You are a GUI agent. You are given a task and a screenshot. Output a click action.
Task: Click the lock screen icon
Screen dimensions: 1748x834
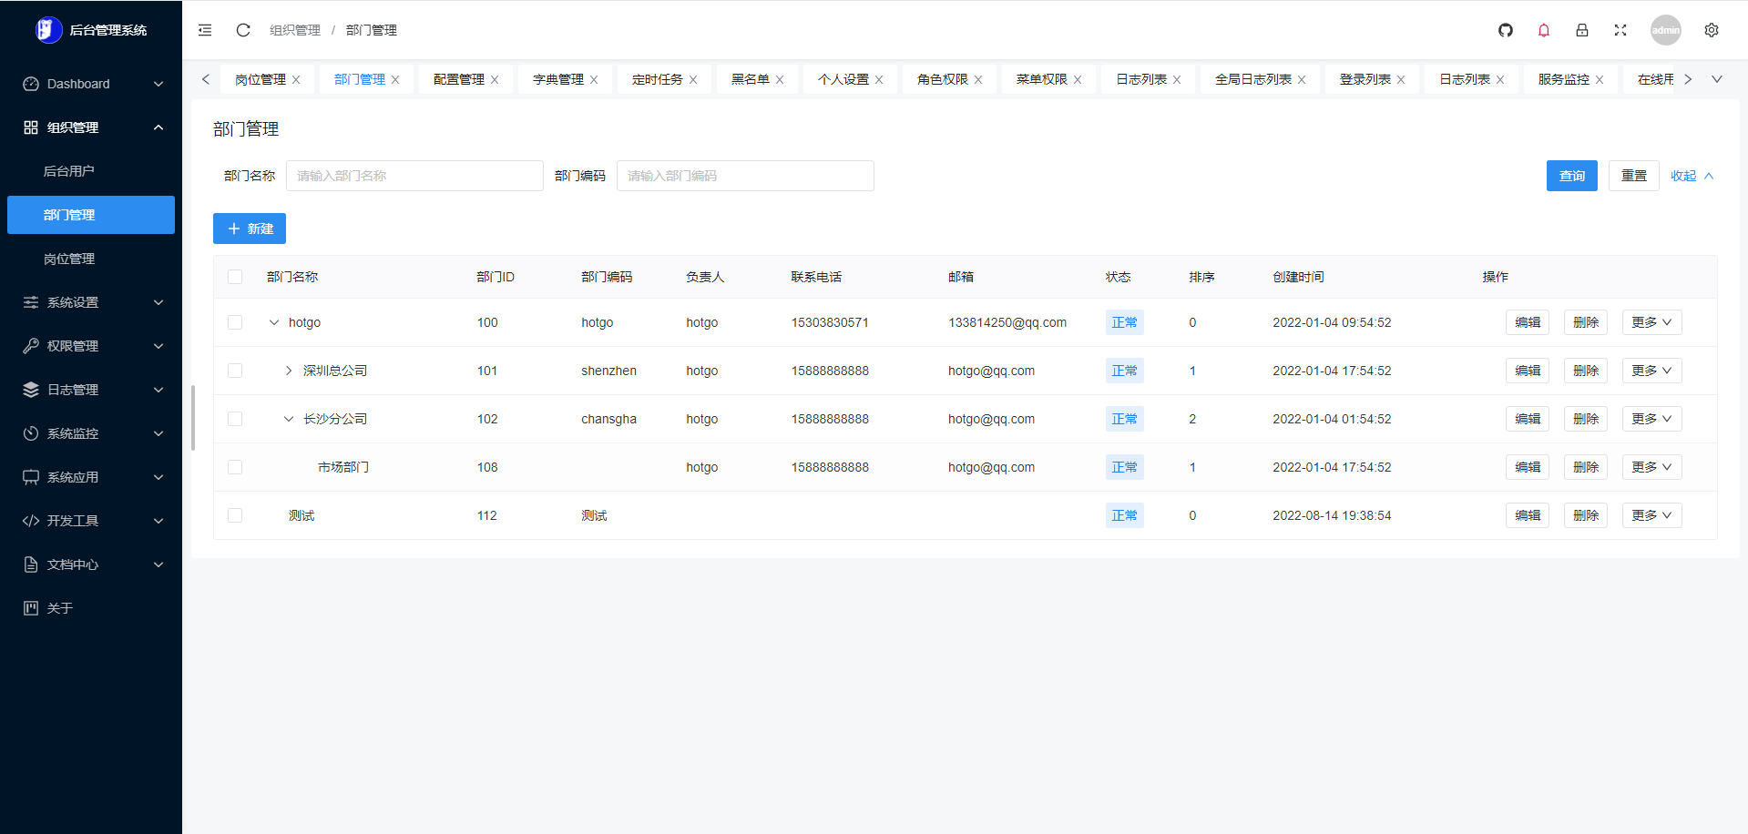[x=1582, y=30]
